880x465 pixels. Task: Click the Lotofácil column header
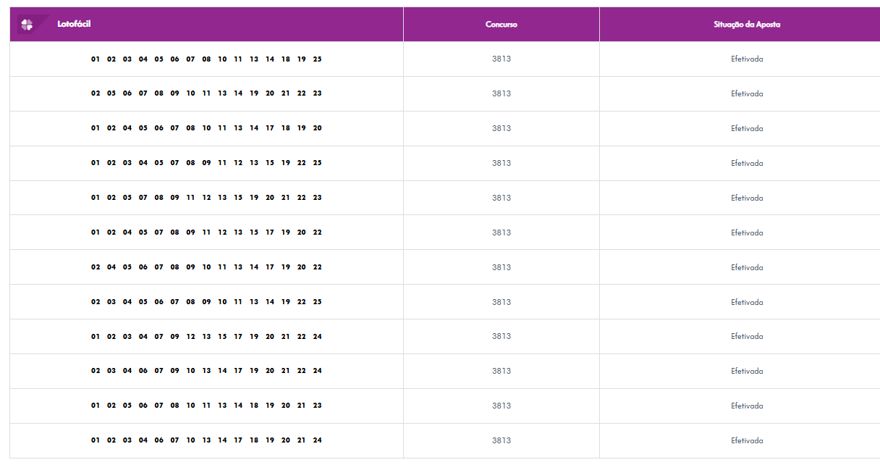click(x=74, y=24)
